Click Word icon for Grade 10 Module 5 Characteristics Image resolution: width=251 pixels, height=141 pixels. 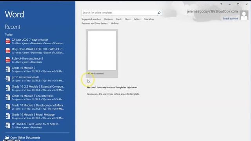(8, 98)
